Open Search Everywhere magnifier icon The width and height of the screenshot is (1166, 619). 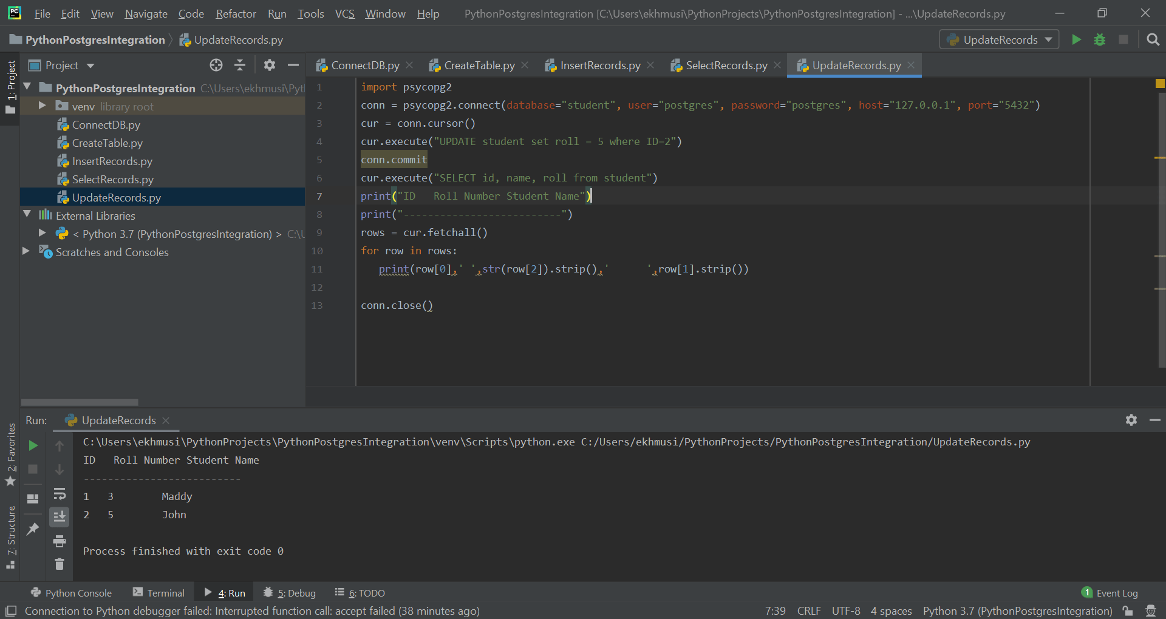click(x=1153, y=40)
